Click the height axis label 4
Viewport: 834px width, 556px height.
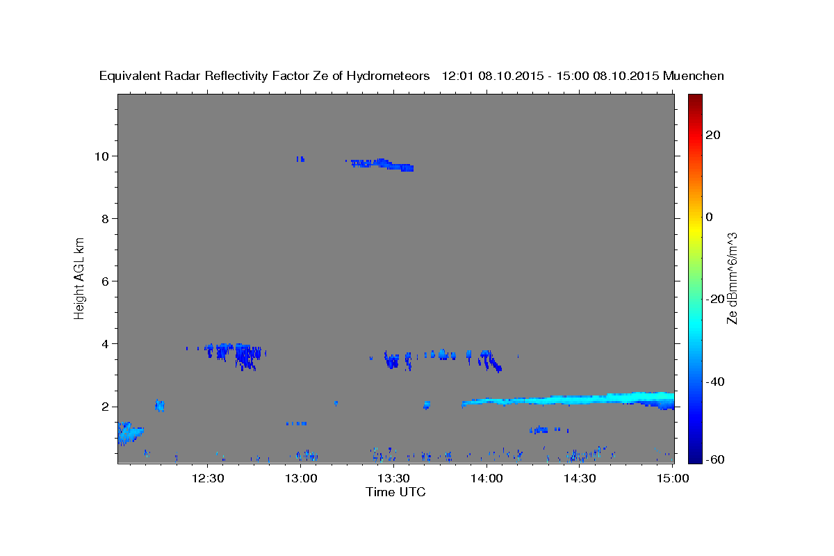pyautogui.click(x=106, y=344)
